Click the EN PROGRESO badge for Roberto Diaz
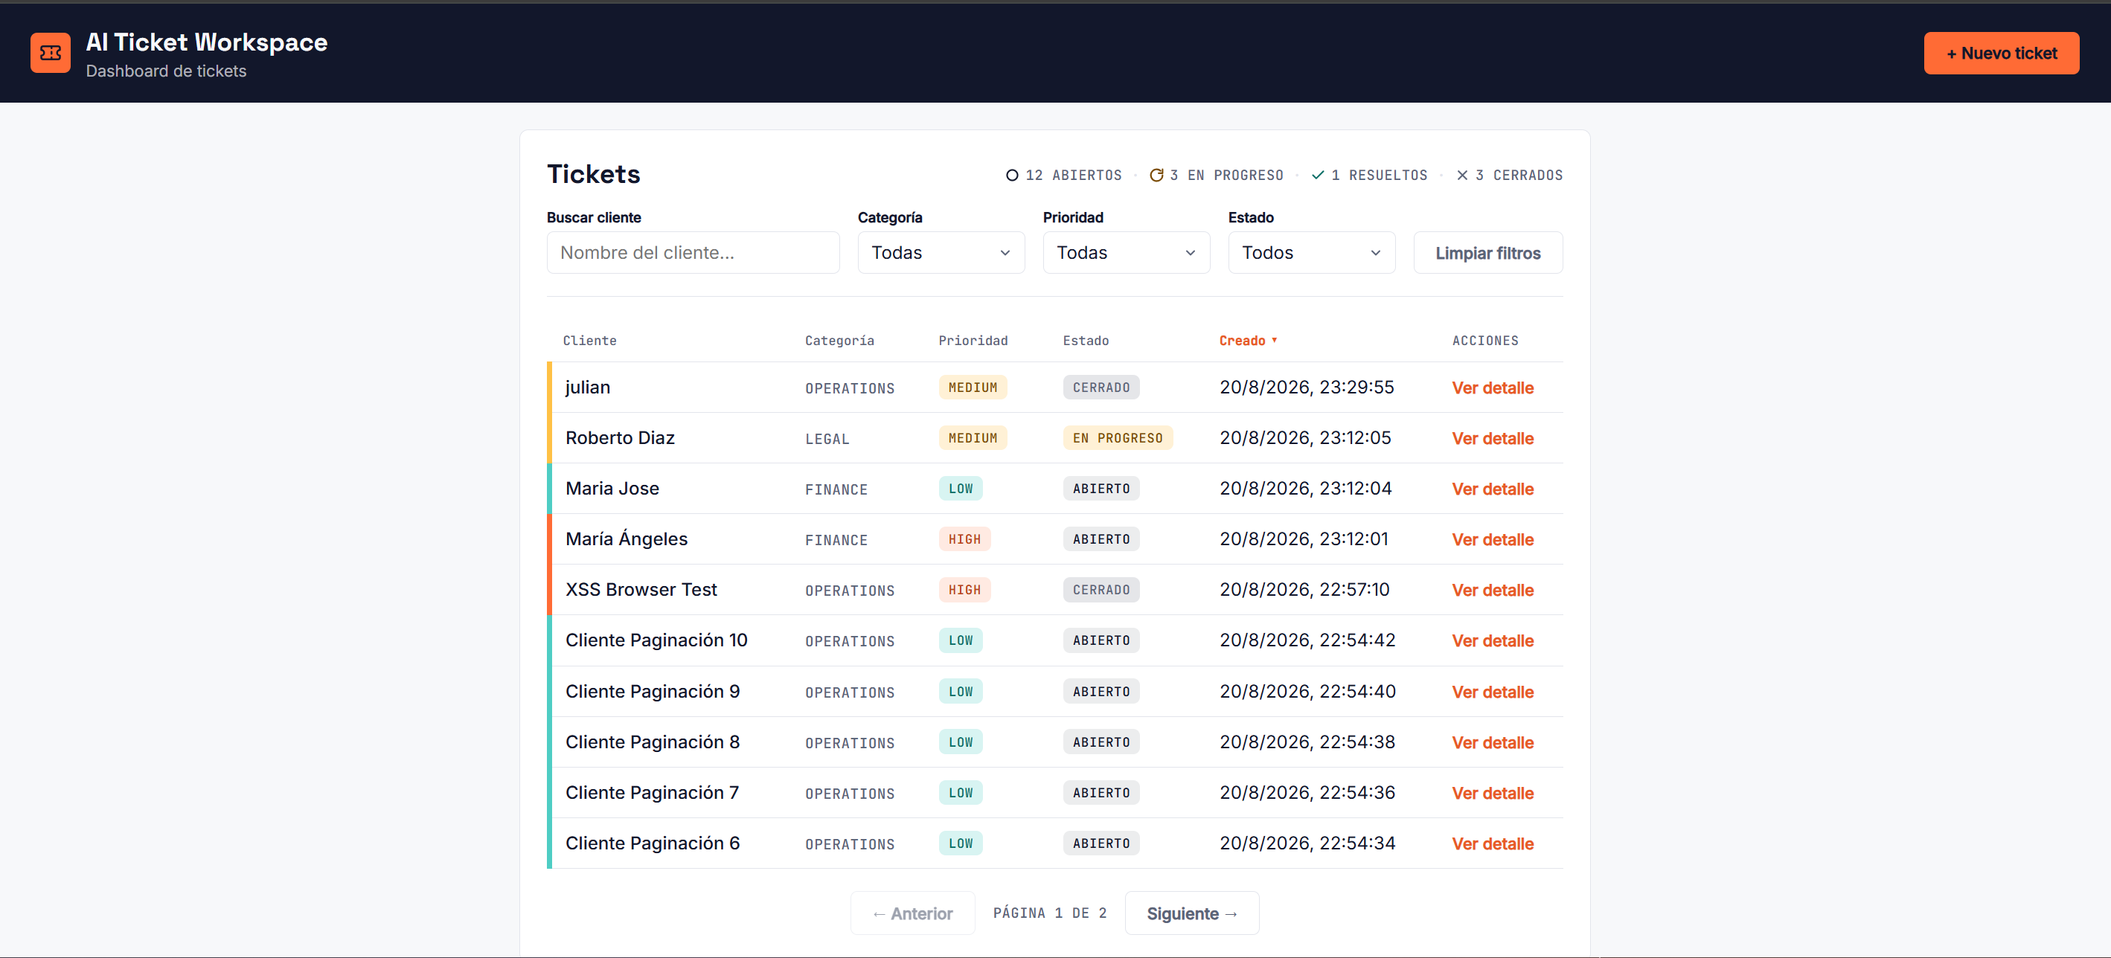 [1118, 438]
